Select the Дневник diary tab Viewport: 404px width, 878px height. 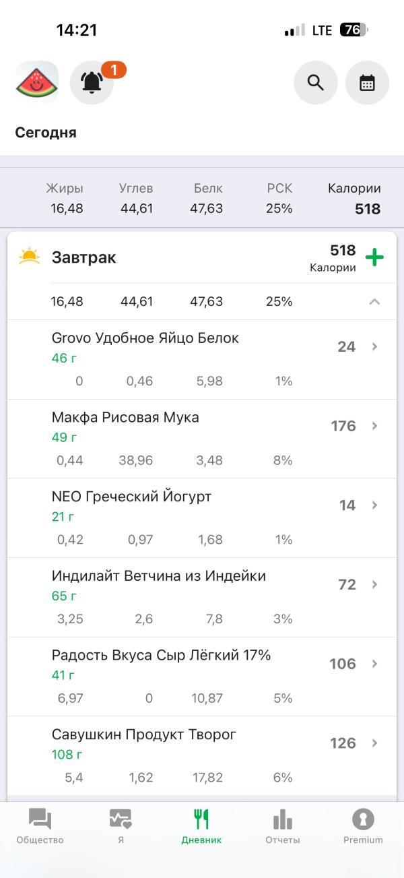[x=201, y=827]
